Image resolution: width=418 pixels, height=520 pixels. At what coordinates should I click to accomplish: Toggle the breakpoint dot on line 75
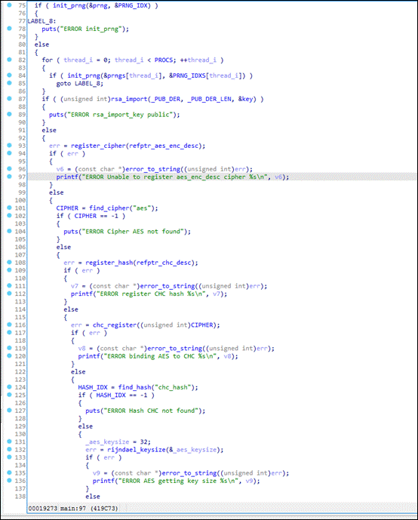[x=9, y=5]
